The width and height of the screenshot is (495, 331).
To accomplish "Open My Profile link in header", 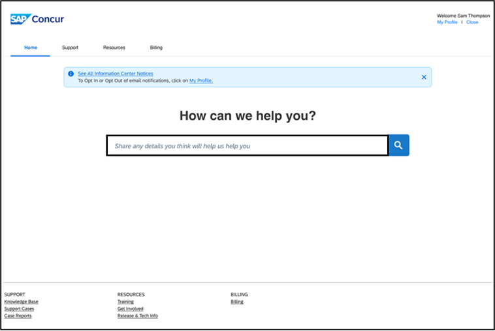I will click(447, 22).
